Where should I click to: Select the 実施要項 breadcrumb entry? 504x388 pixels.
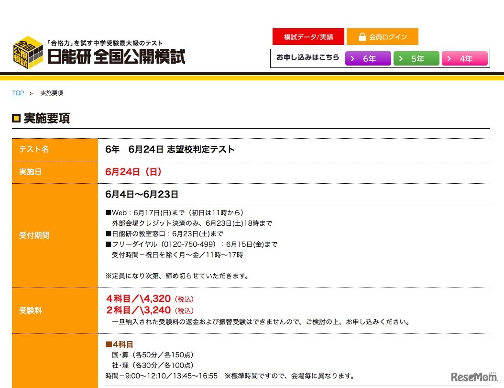pyautogui.click(x=51, y=93)
